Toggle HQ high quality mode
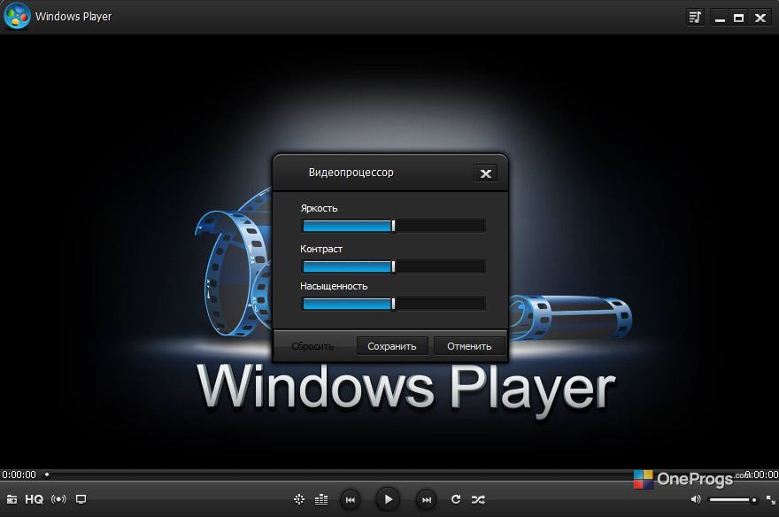779x517 pixels. (x=35, y=499)
